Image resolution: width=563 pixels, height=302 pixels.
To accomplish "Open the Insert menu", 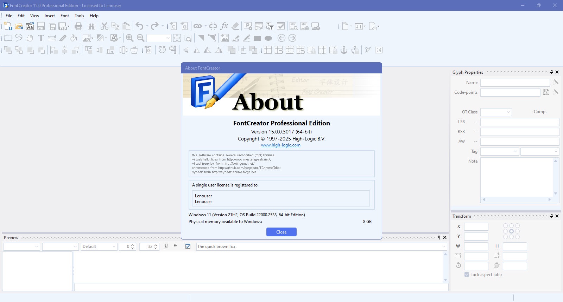I will [50, 16].
